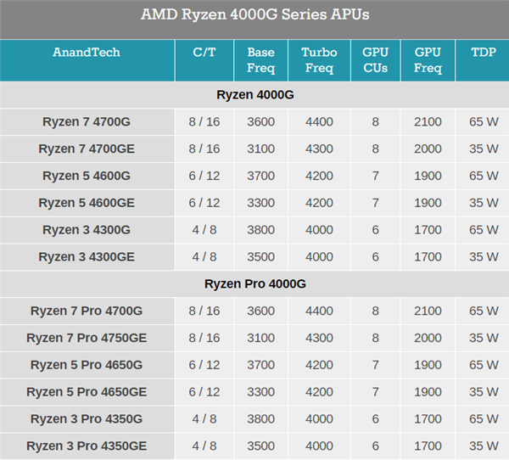Select the TDP value for Ryzen 7 4700G
The height and width of the screenshot is (460, 509).
tap(484, 121)
